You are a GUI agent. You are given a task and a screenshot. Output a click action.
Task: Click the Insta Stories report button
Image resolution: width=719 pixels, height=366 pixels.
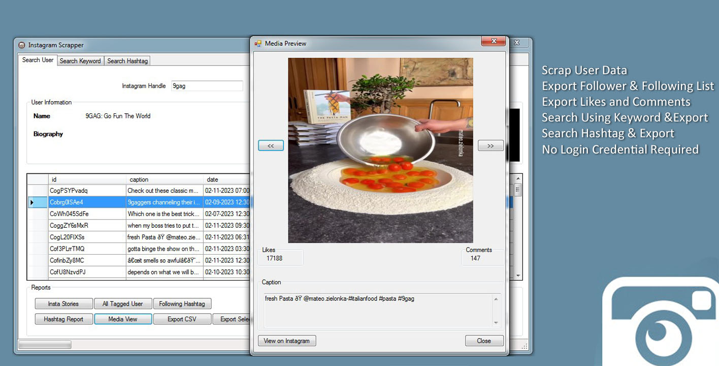click(63, 304)
